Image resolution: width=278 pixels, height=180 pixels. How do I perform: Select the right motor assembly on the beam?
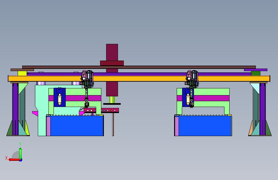pyautogui.click(x=192, y=79)
